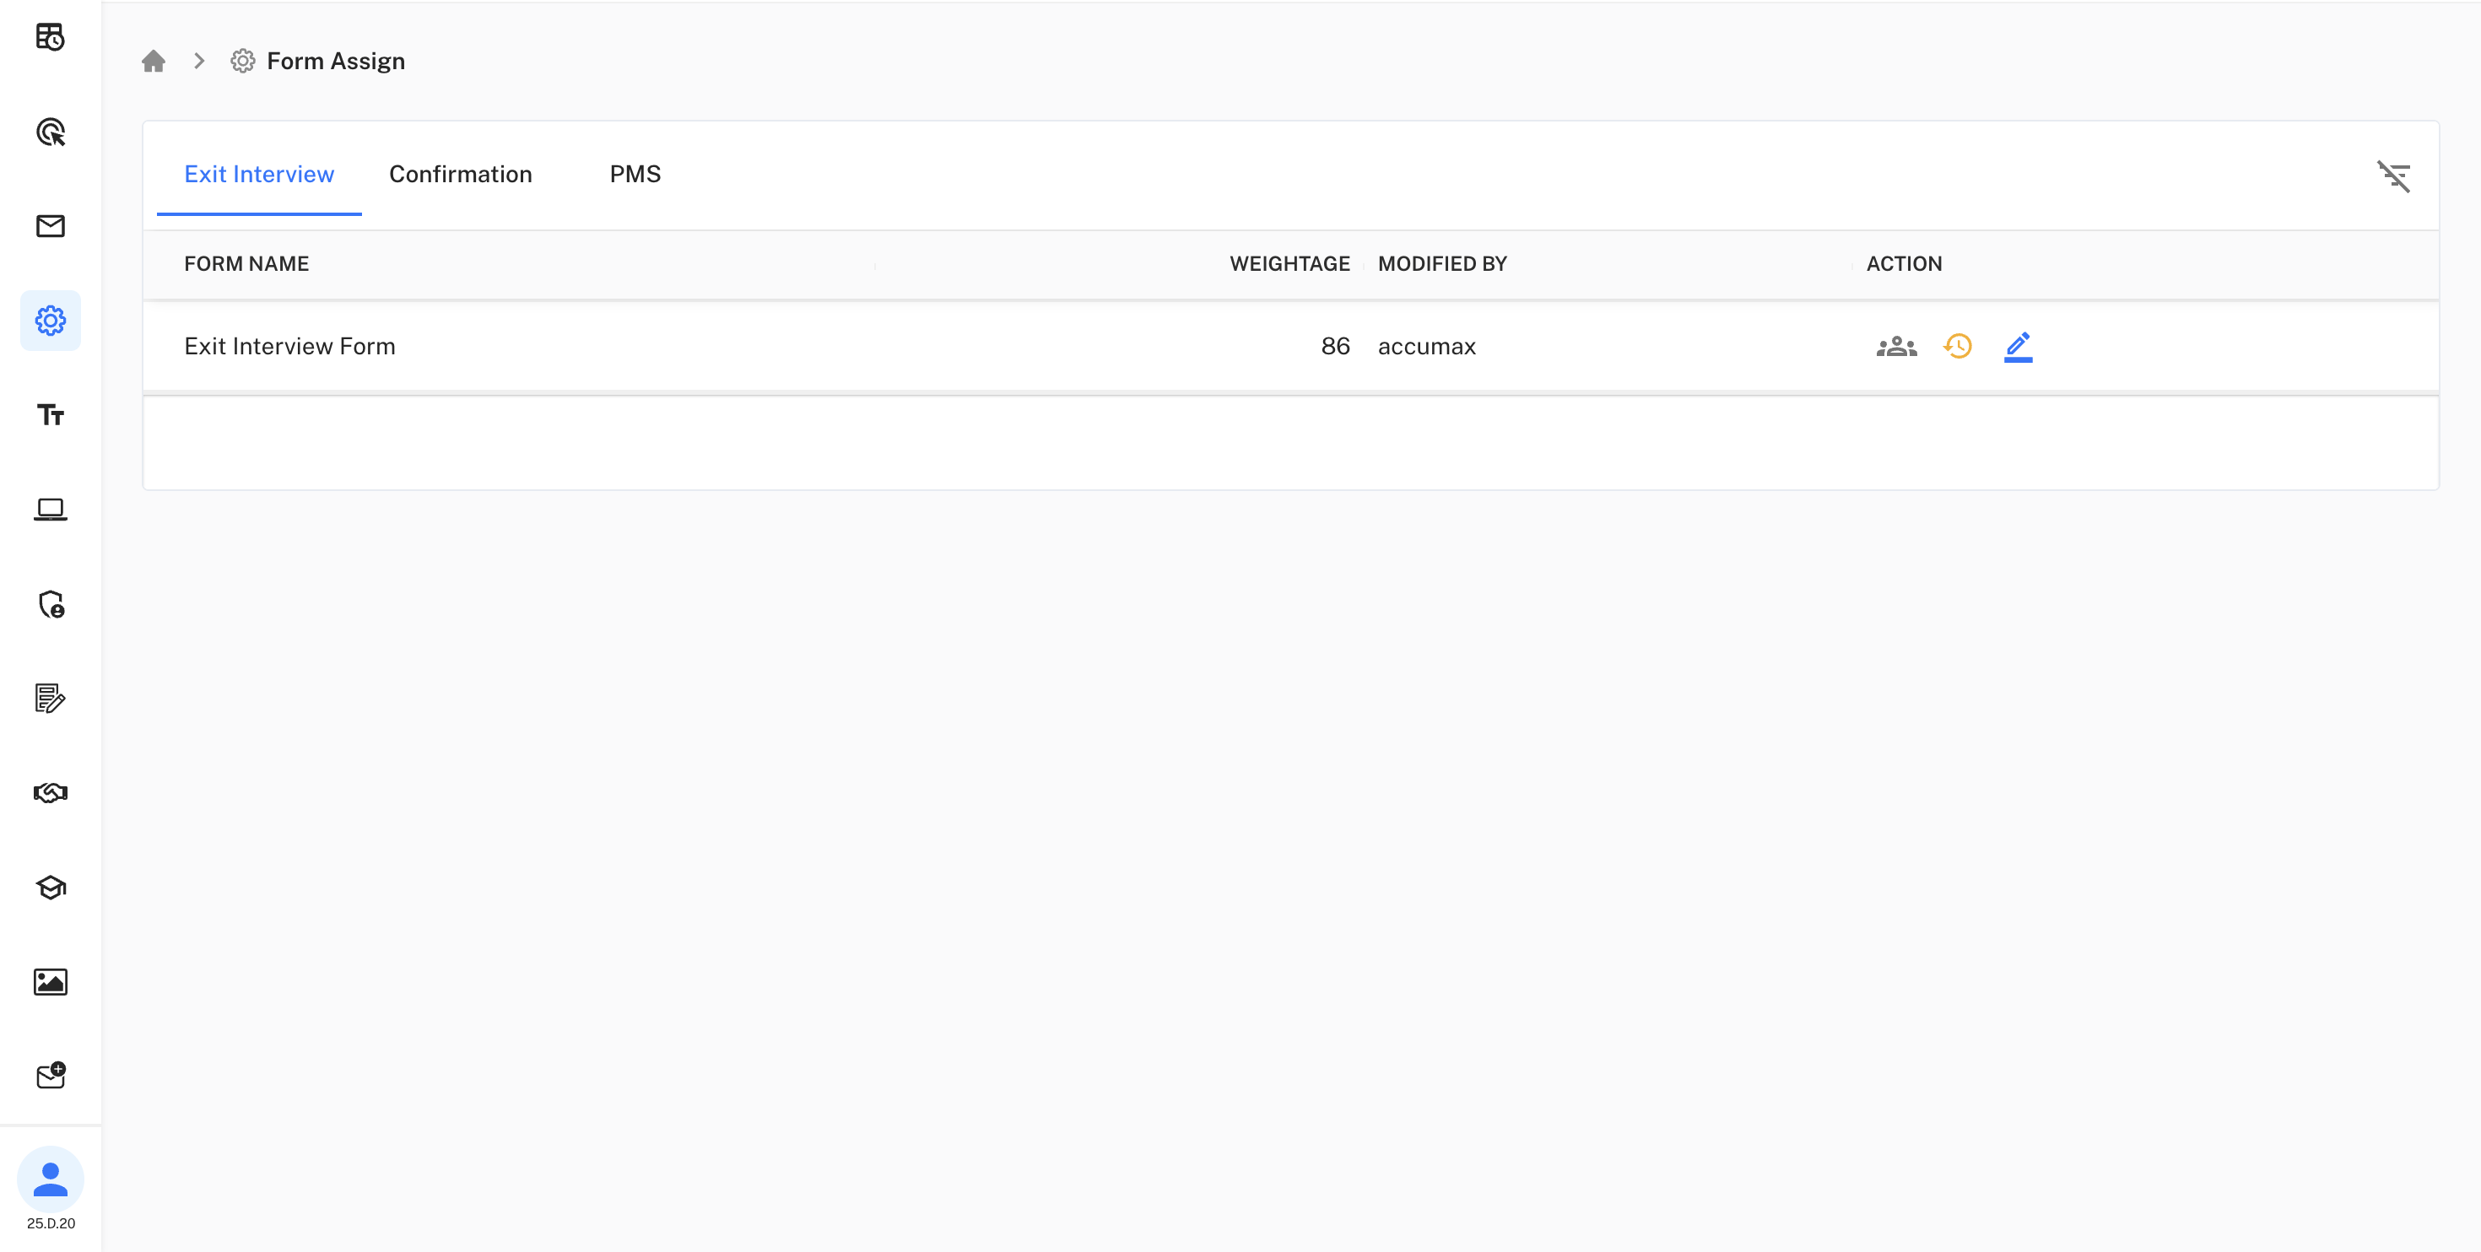Screen dimensions: 2481x1252
Task: Click the handshake icon in the sidebar
Action: [50, 792]
